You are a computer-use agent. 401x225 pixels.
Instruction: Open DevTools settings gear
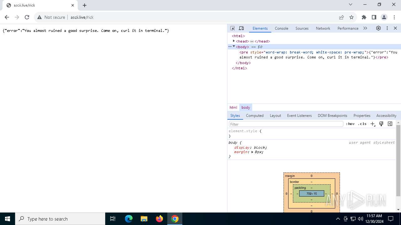pos(378,28)
